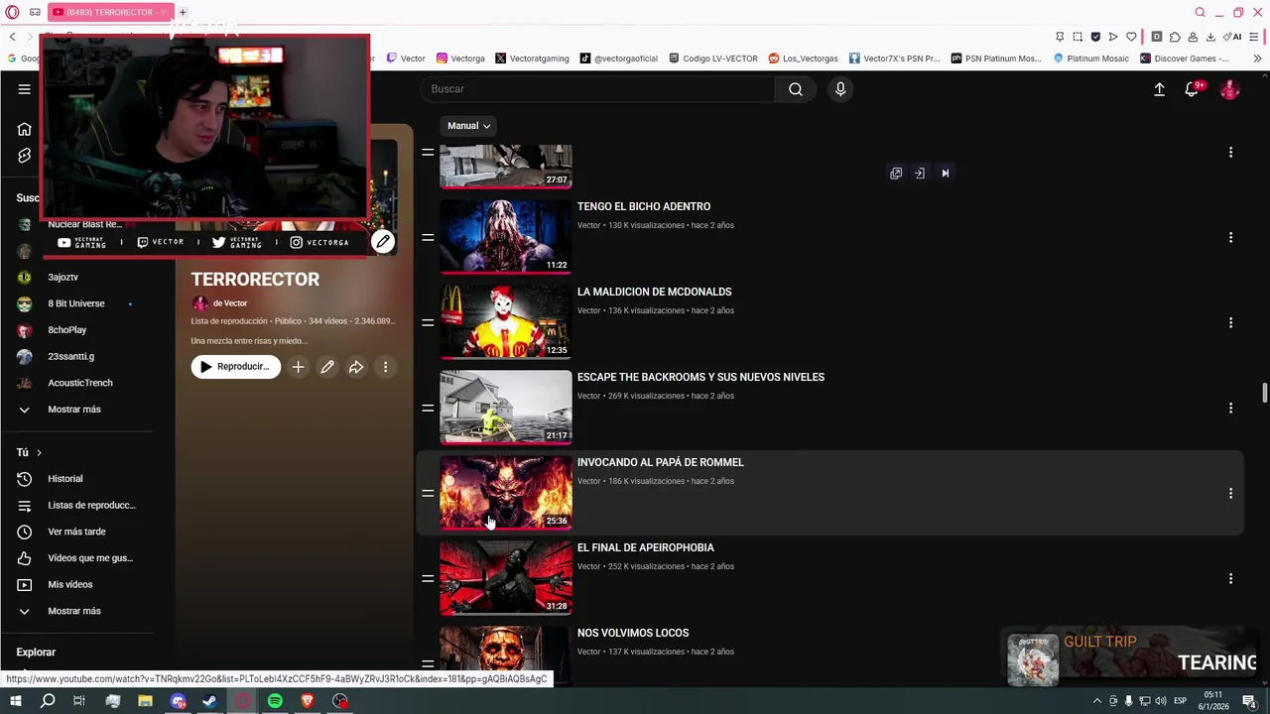
Task: Open thumbnail of EL FINAL DE APEIROPHOBIA
Action: (x=506, y=578)
